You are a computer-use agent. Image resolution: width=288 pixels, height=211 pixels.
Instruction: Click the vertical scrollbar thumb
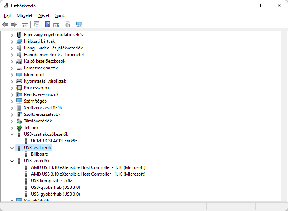click(284, 129)
